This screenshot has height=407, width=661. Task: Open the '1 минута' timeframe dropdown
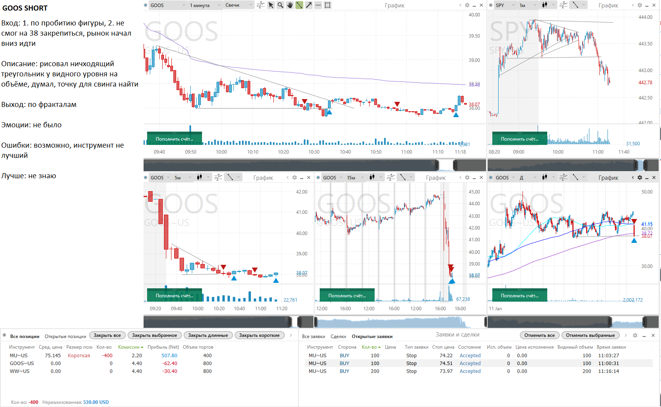(206, 5)
